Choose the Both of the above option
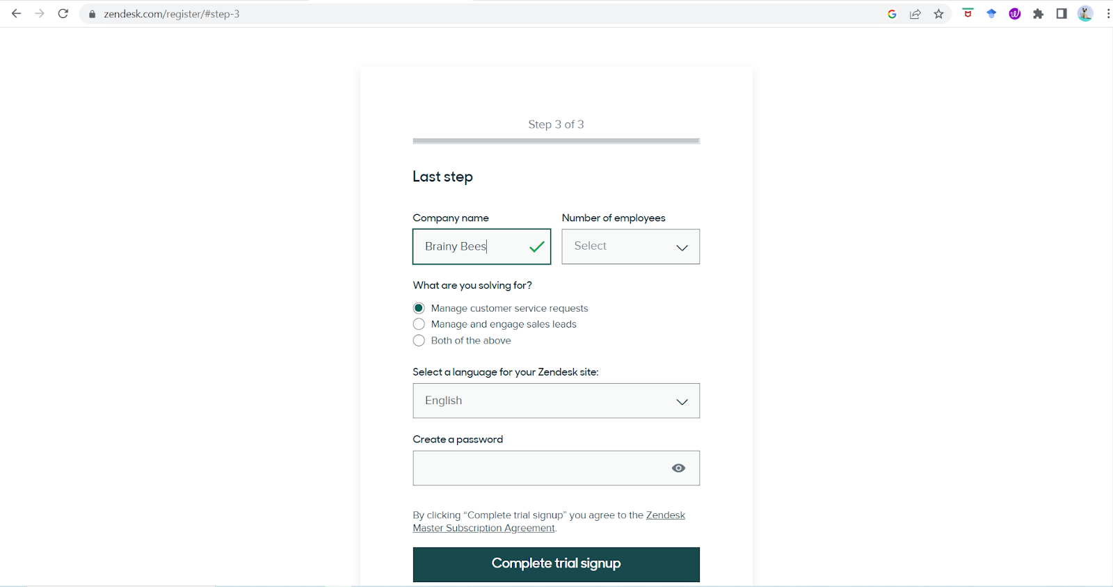This screenshot has height=587, width=1113. [419, 341]
